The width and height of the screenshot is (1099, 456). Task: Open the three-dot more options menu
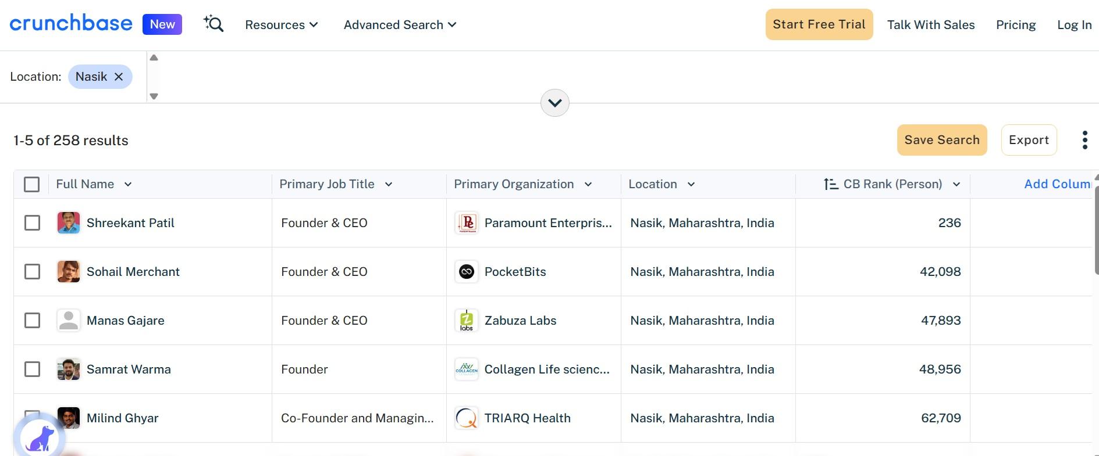[x=1084, y=140]
